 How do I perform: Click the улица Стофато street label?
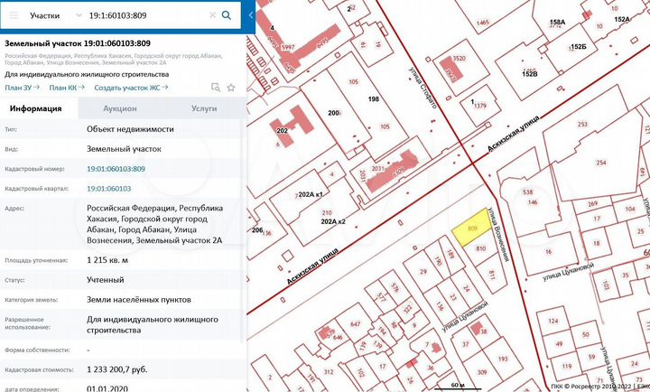[422, 88]
